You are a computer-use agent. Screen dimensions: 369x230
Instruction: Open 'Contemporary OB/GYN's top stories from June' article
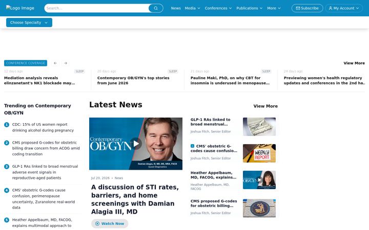(x=133, y=81)
